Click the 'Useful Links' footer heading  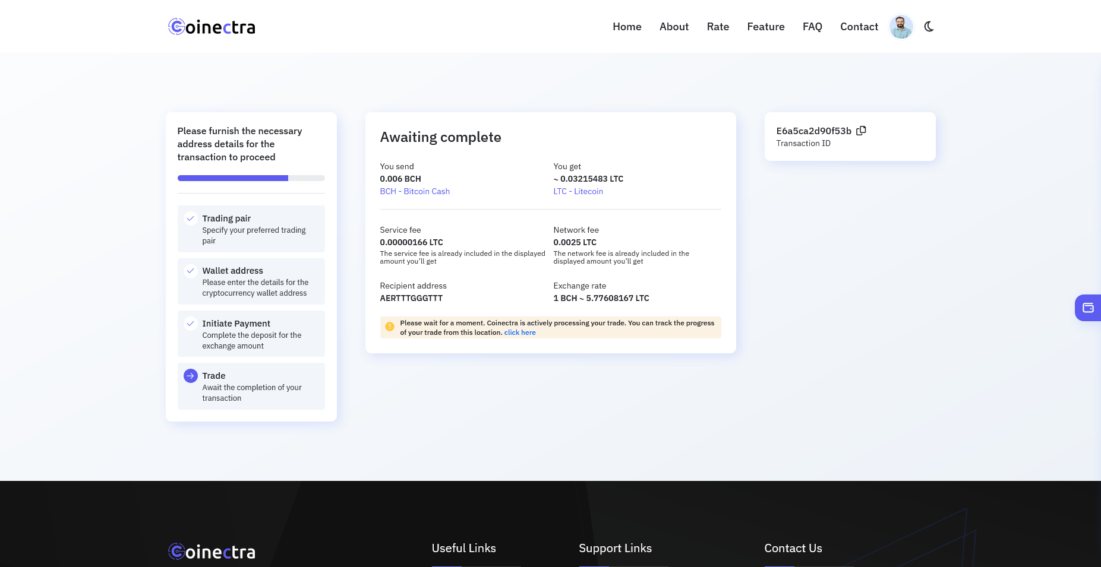point(464,549)
